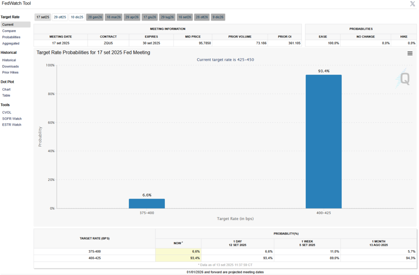Open the chart hamburger menu icon
Screen dimensions: 419x275
(x=410, y=53)
